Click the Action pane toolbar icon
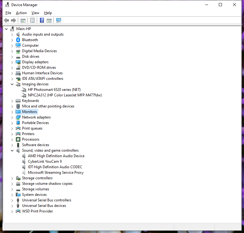 (x=49, y=20)
